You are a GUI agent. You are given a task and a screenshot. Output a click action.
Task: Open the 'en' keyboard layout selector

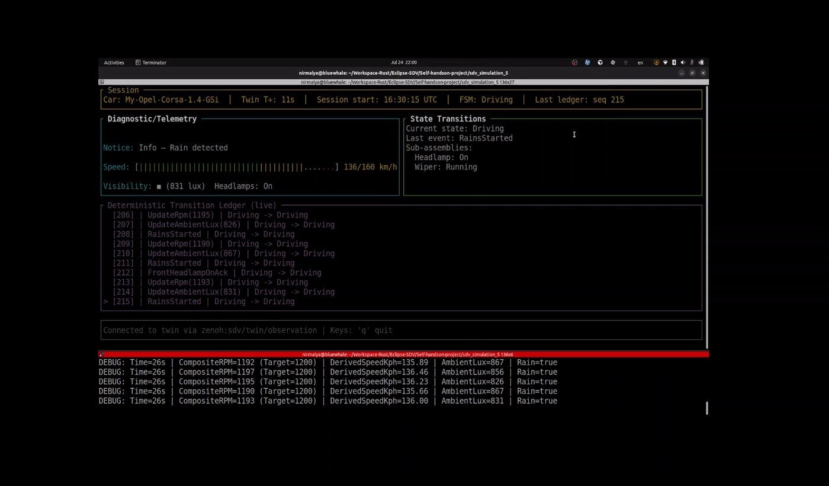[640, 62]
